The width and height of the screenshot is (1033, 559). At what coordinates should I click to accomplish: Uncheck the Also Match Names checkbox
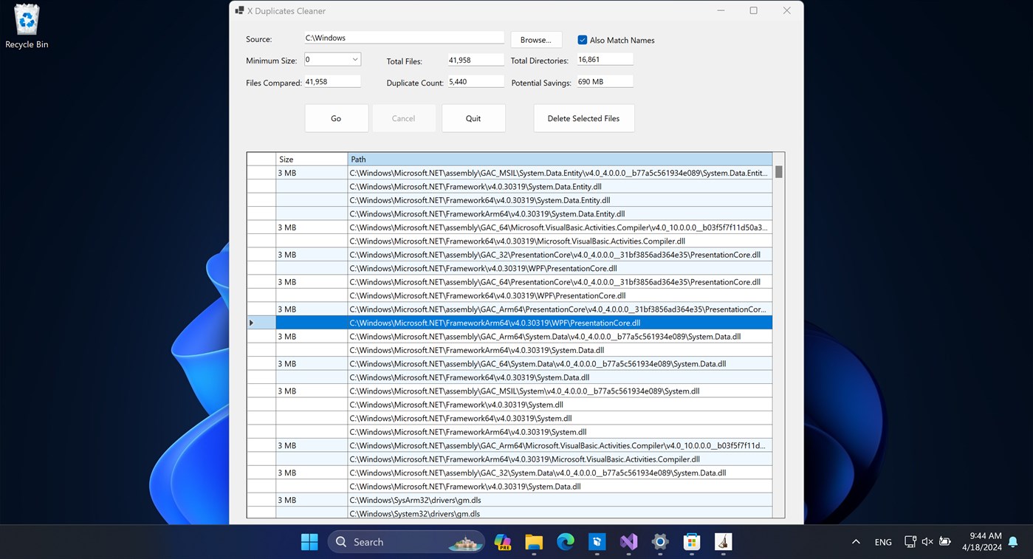coord(583,40)
